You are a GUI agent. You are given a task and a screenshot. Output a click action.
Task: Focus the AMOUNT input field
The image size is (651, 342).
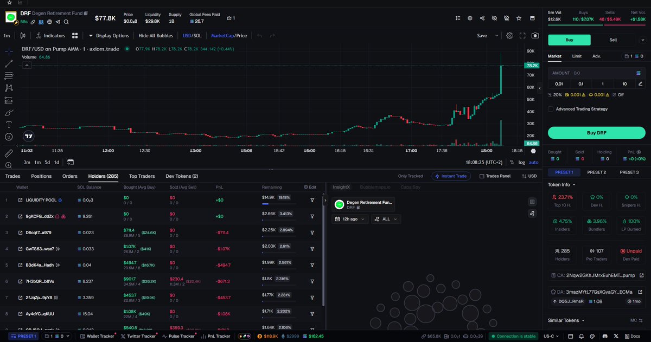pyautogui.click(x=596, y=73)
